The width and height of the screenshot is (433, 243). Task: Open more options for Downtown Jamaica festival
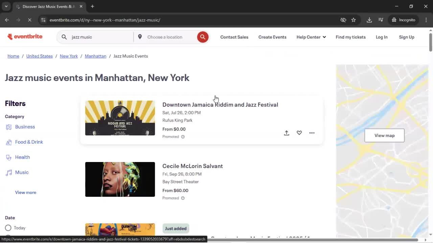[312, 133]
